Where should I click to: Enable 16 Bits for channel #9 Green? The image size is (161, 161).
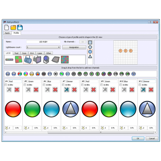point(102,85)
